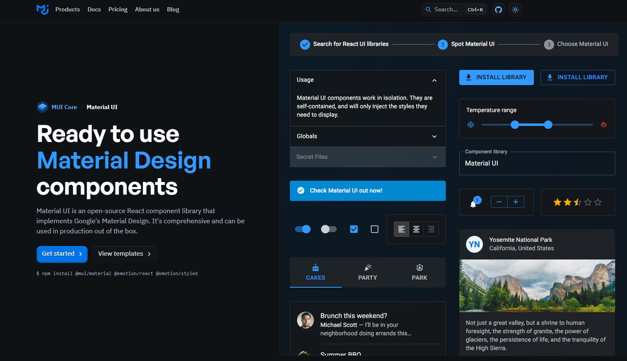Click the filled Install Library button

[x=496, y=78]
